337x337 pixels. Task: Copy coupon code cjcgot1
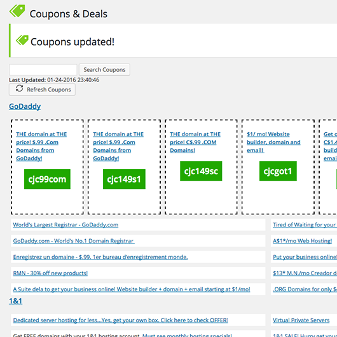click(x=278, y=171)
